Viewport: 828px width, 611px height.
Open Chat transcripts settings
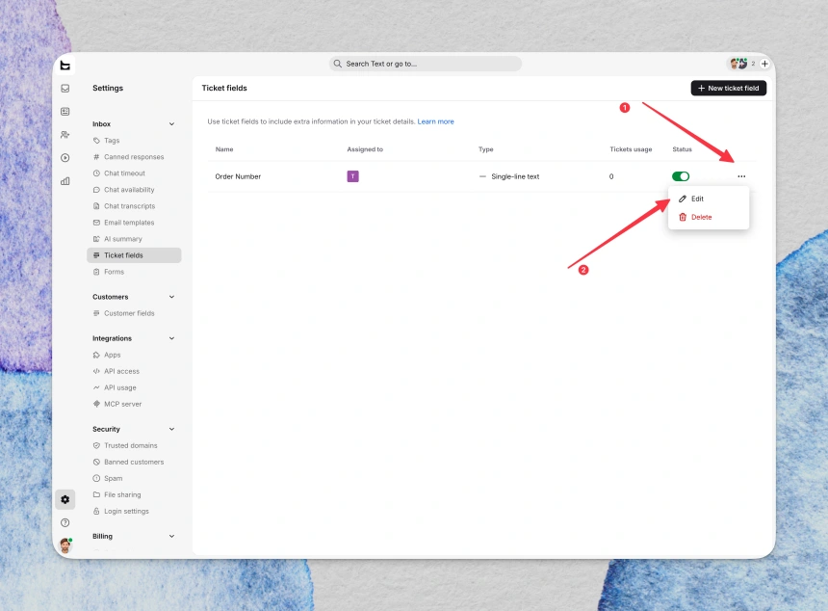click(134, 206)
